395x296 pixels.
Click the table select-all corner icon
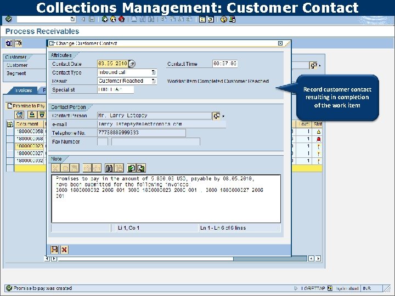pos(10,124)
